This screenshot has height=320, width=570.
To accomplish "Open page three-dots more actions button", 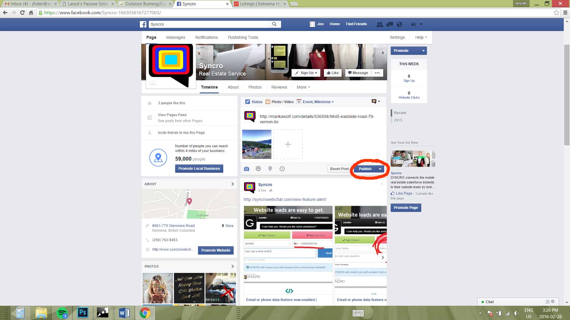I will [377, 73].
